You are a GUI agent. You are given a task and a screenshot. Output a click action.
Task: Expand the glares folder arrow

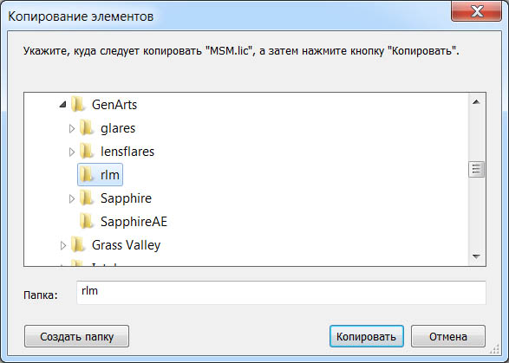[72, 128]
